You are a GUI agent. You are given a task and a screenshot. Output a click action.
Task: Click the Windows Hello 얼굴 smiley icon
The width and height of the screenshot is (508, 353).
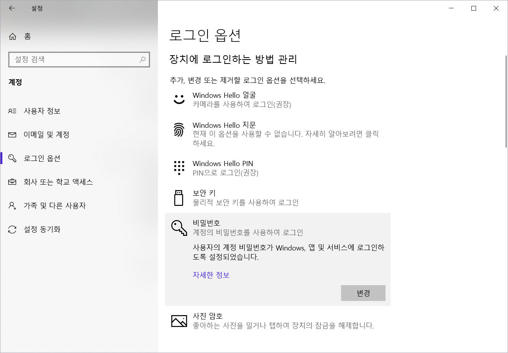pos(179,99)
